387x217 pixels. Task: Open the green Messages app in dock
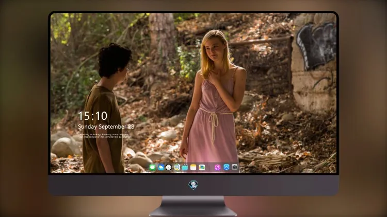tap(153, 167)
